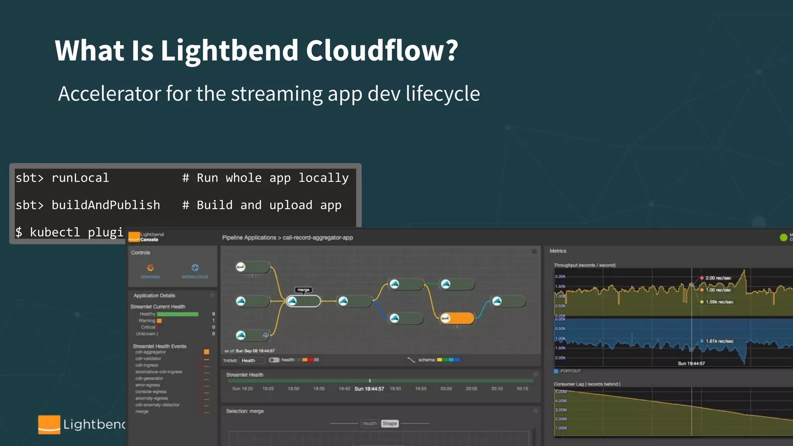This screenshot has height=446, width=793.
Task: Click the cdr-validator health event row
Action: 172,359
